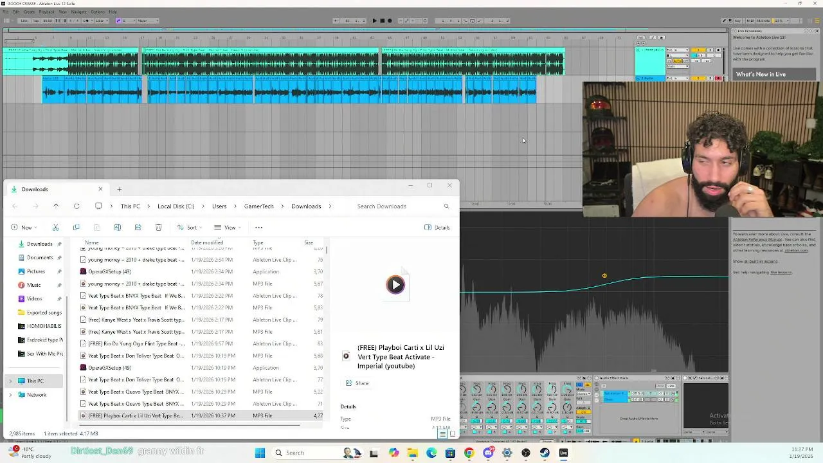Play the MP3 preview in the details pane
Image resolution: width=823 pixels, height=463 pixels.
pyautogui.click(x=395, y=284)
